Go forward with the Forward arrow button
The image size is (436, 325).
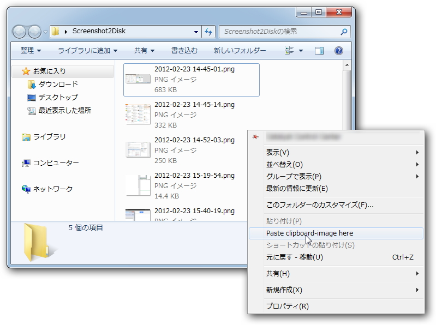[x=34, y=32]
